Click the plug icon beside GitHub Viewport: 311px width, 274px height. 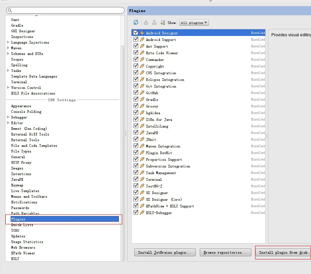click(x=142, y=93)
